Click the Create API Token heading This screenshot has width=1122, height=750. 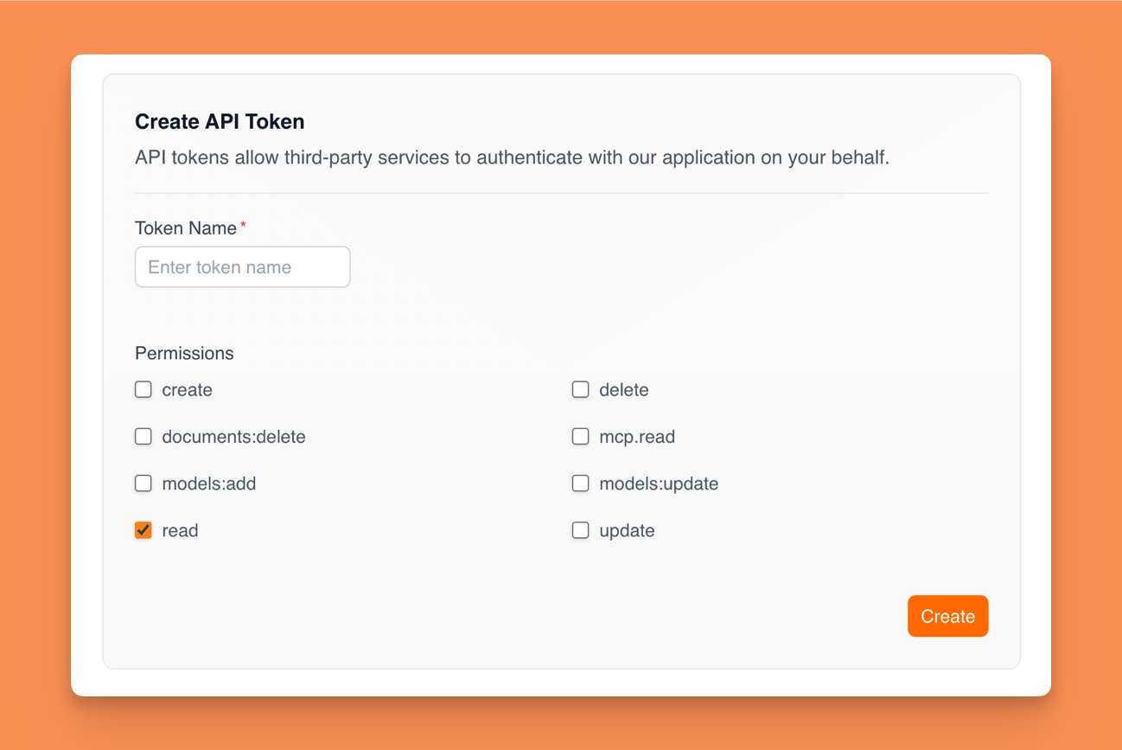click(x=219, y=121)
